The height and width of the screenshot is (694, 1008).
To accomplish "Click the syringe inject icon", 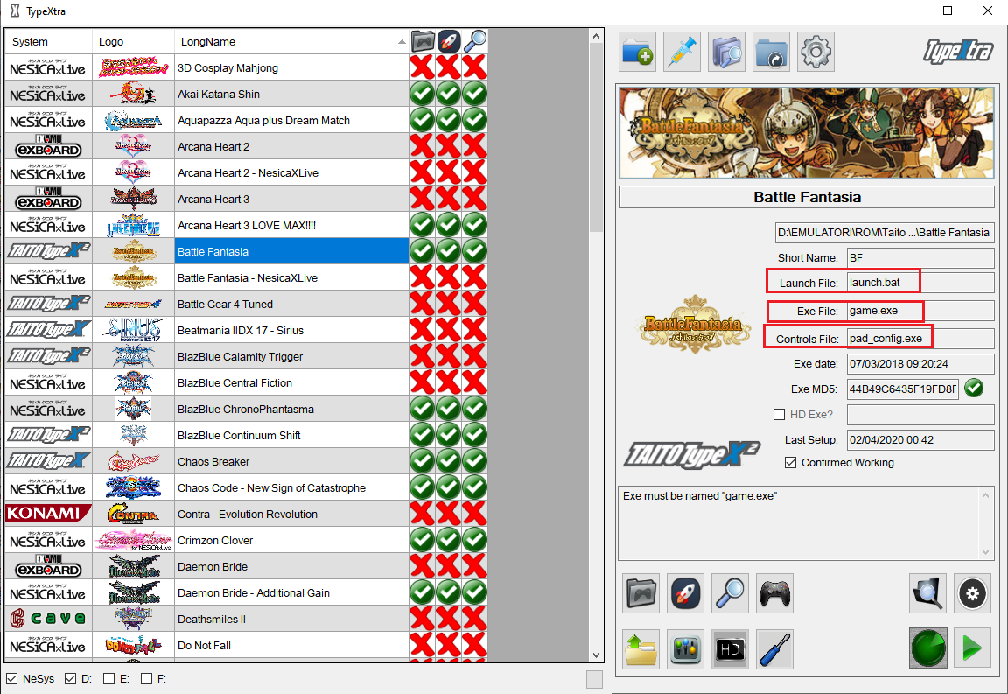I will (x=682, y=52).
